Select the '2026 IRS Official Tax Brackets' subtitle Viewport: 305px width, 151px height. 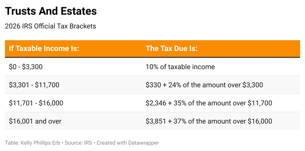(x=50, y=26)
